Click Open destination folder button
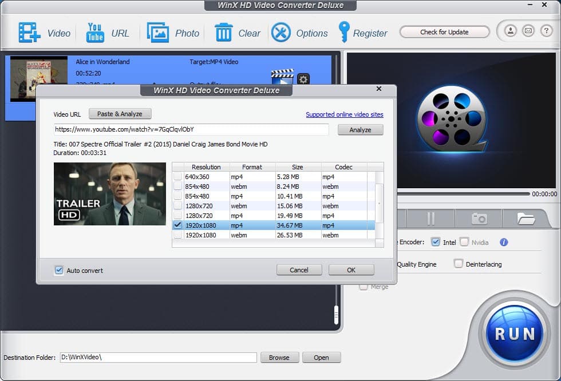Screen dimensions: 561x381 pos(321,358)
